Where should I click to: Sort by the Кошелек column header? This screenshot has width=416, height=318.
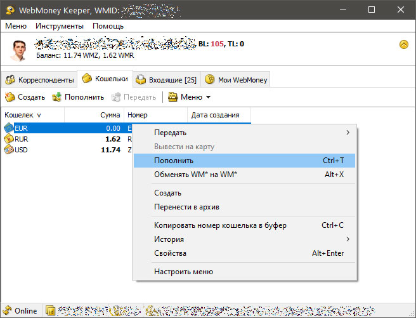point(32,115)
